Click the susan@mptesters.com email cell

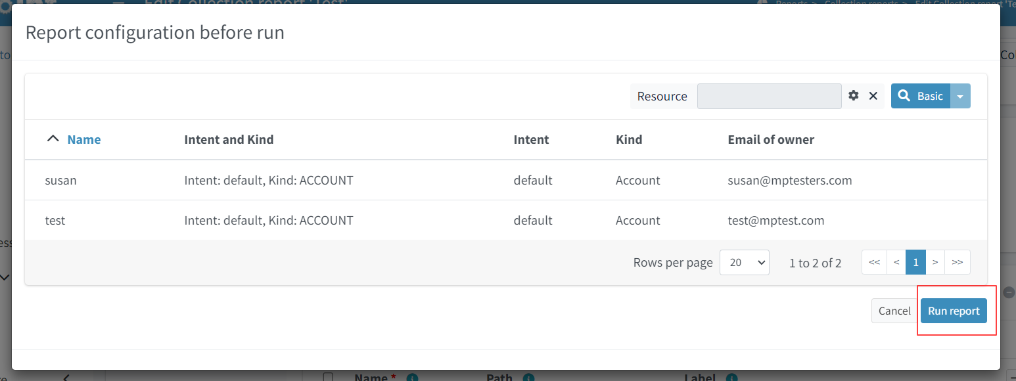pyautogui.click(x=789, y=180)
